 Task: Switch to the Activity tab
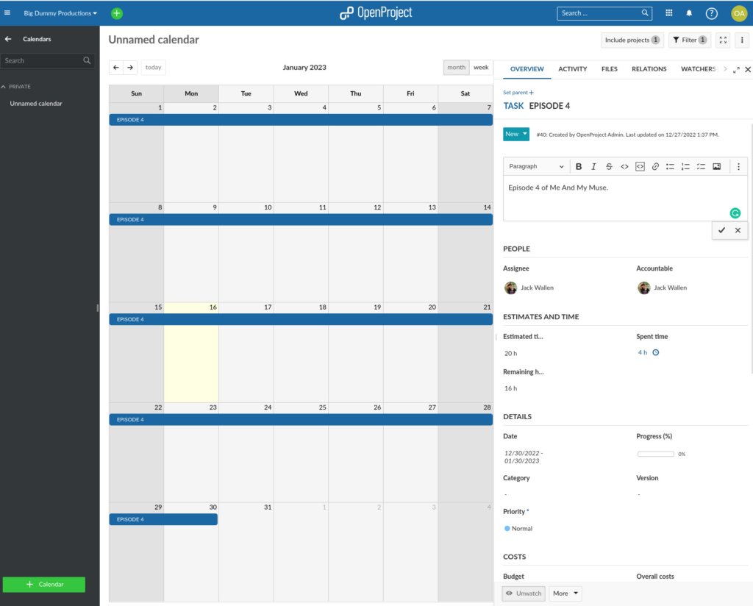click(x=572, y=68)
